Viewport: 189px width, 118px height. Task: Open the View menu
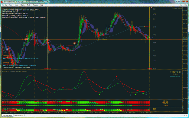pyautogui.click(x=11, y=5)
